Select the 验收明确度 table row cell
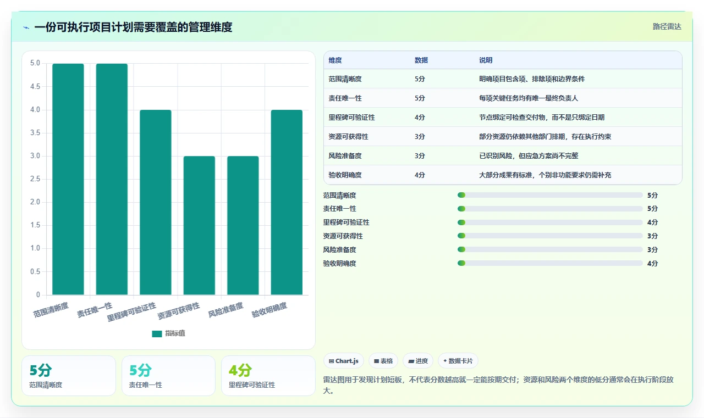This screenshot has width=704, height=418. point(345,175)
